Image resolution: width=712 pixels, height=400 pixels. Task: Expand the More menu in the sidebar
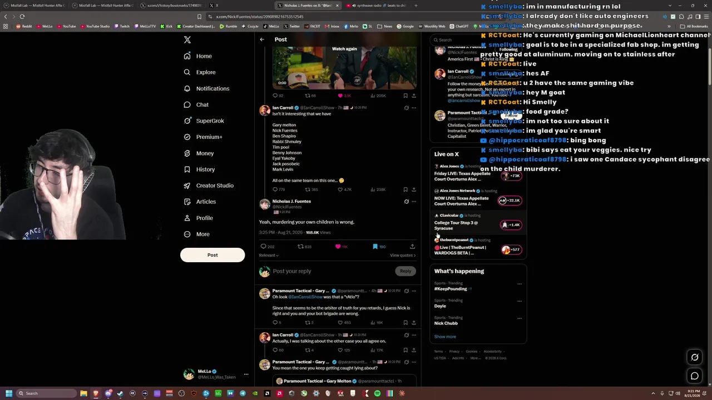(x=196, y=234)
